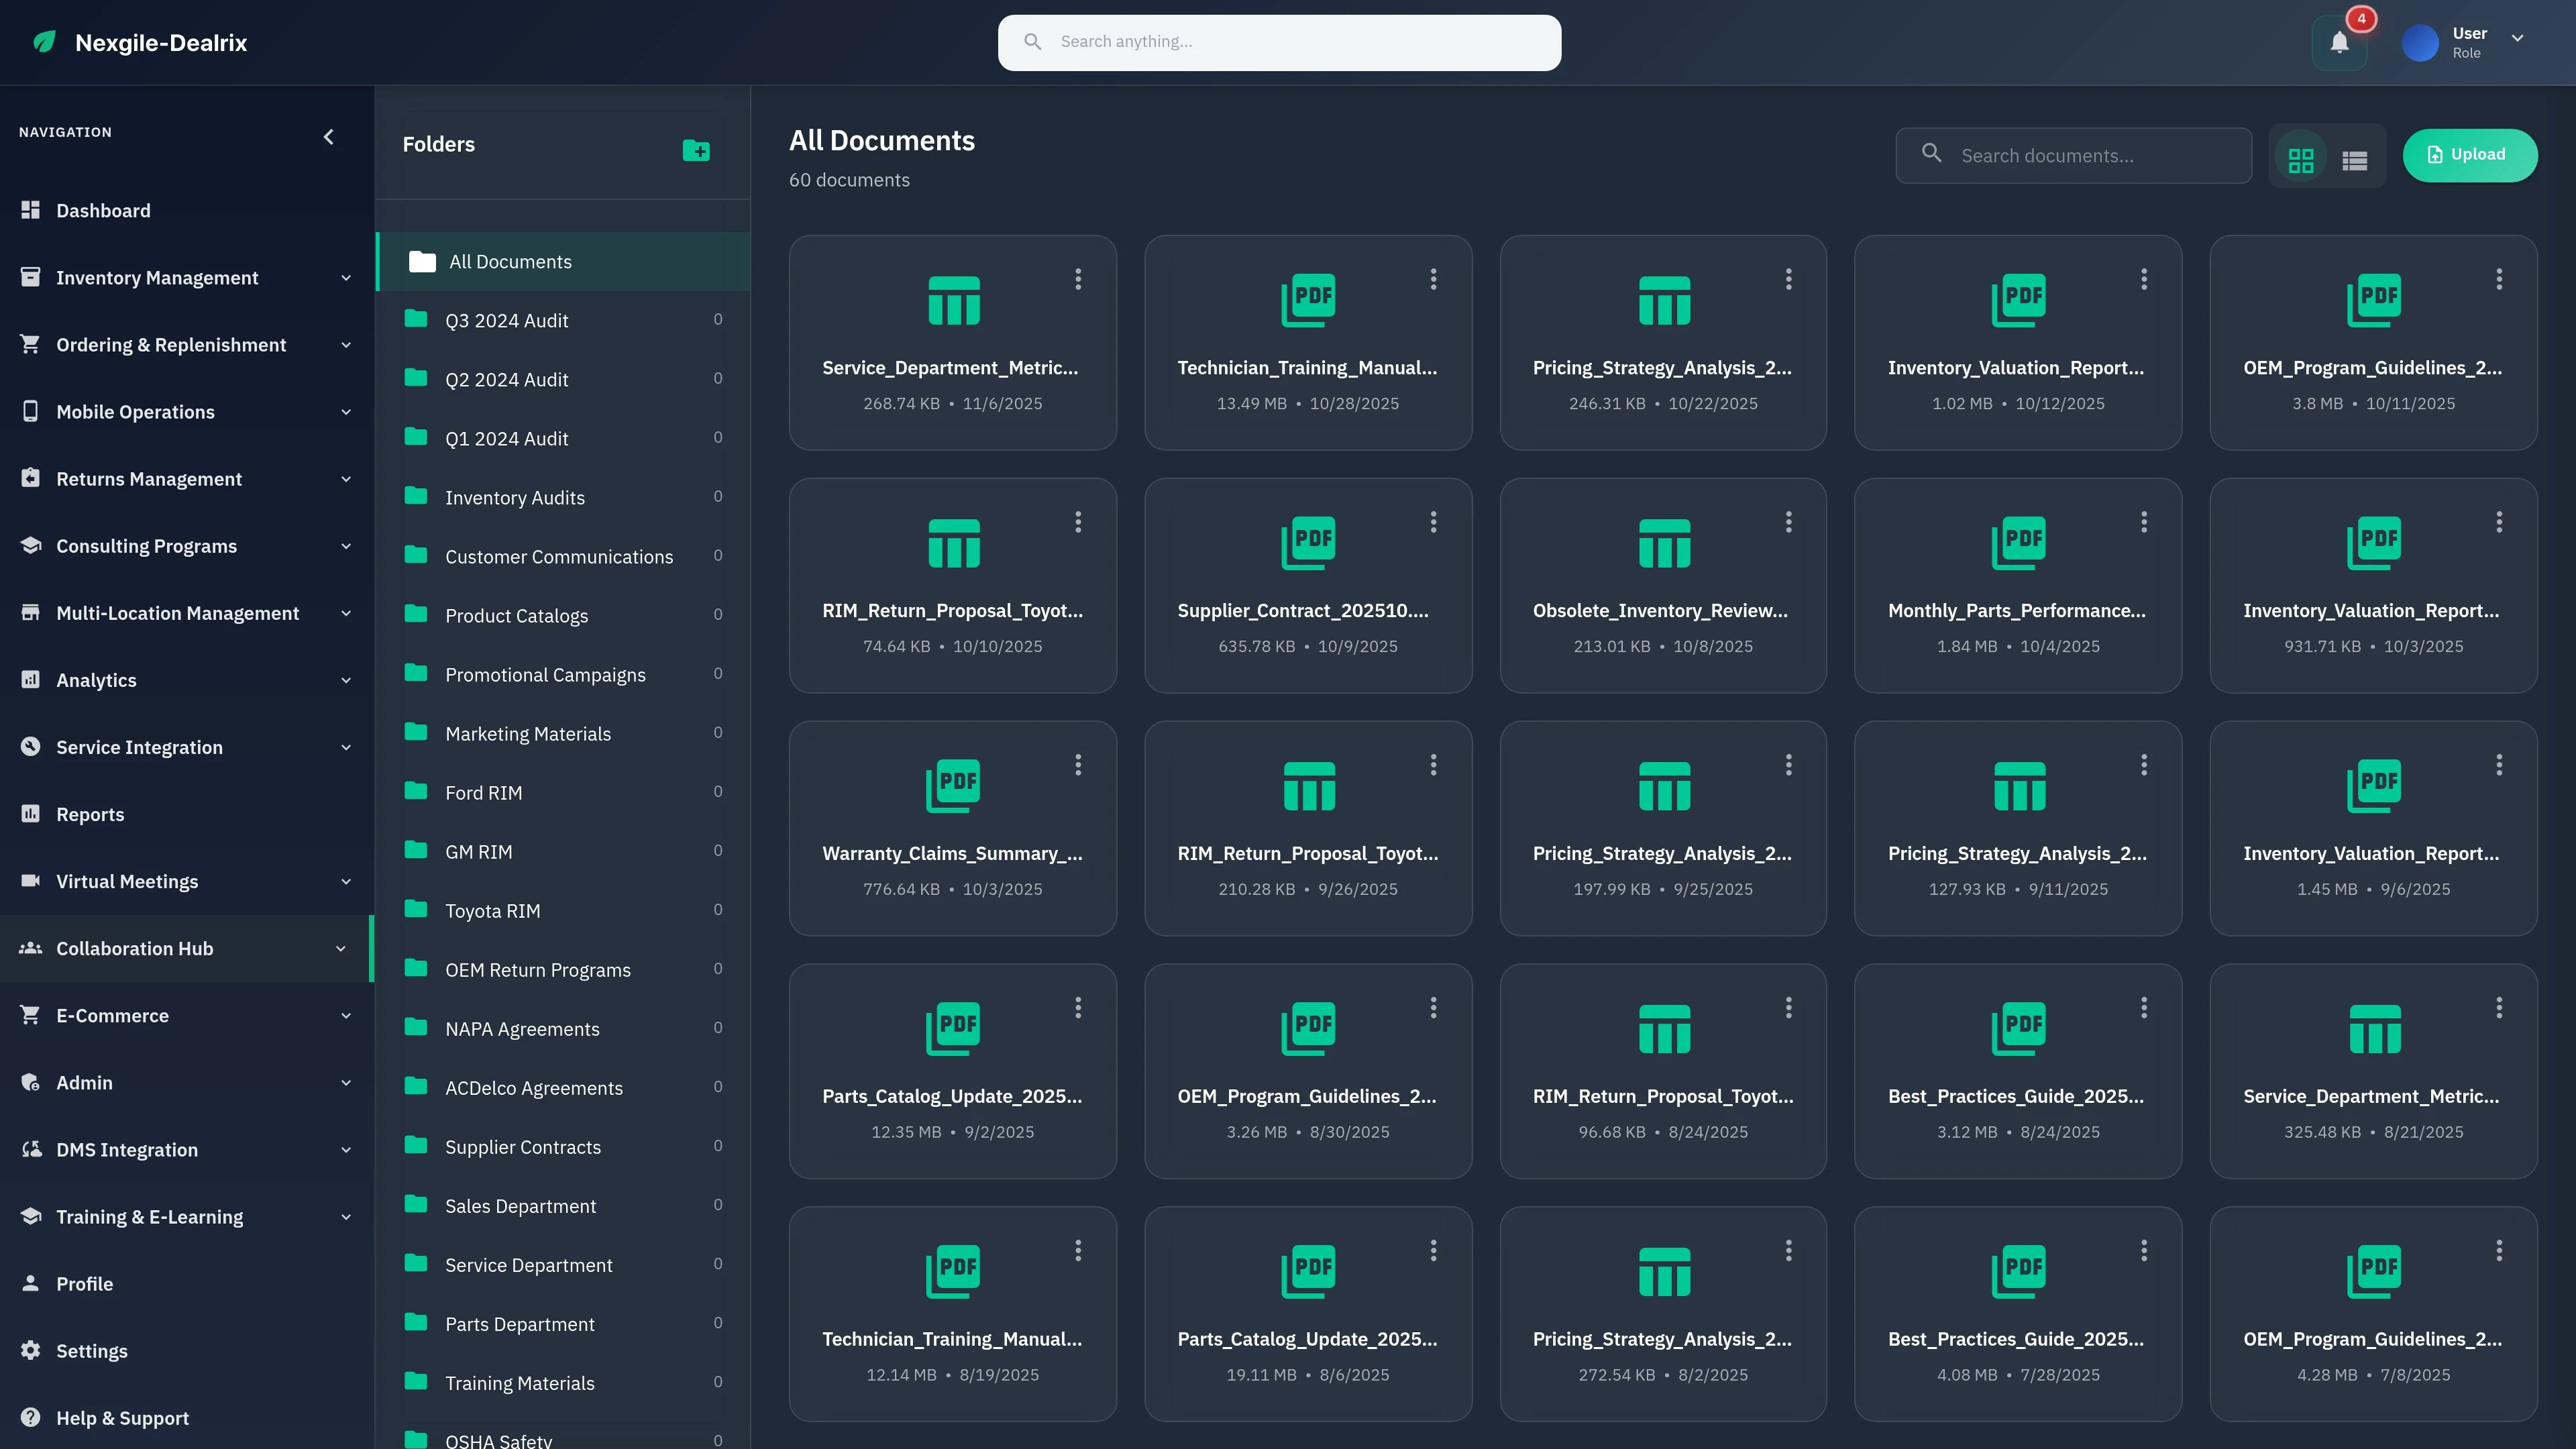2576x1449 pixels.
Task: Open the user profile dropdown
Action: [2519, 41]
